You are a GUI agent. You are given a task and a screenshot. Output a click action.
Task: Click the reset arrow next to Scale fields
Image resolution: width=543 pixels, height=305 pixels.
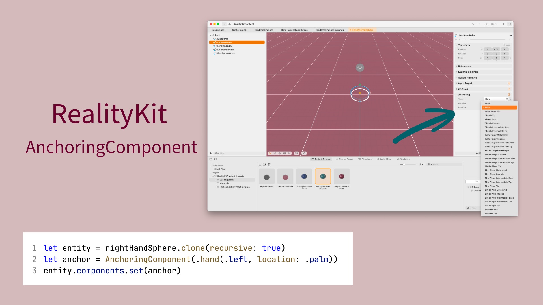pyautogui.click(x=510, y=58)
